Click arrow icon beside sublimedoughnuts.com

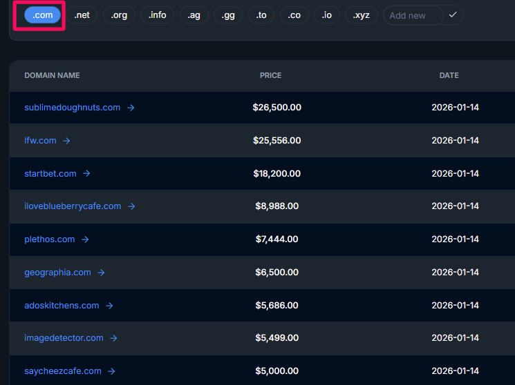pos(131,108)
